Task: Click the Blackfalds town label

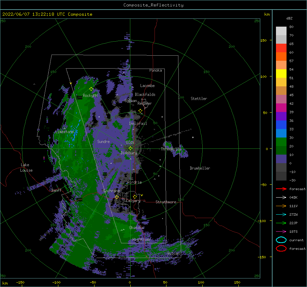Action: pos(145,95)
